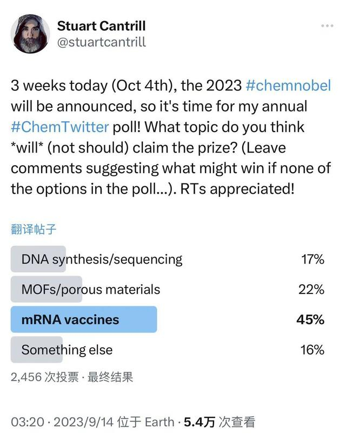Click the 翻译帖子 translate post link

[34, 229]
